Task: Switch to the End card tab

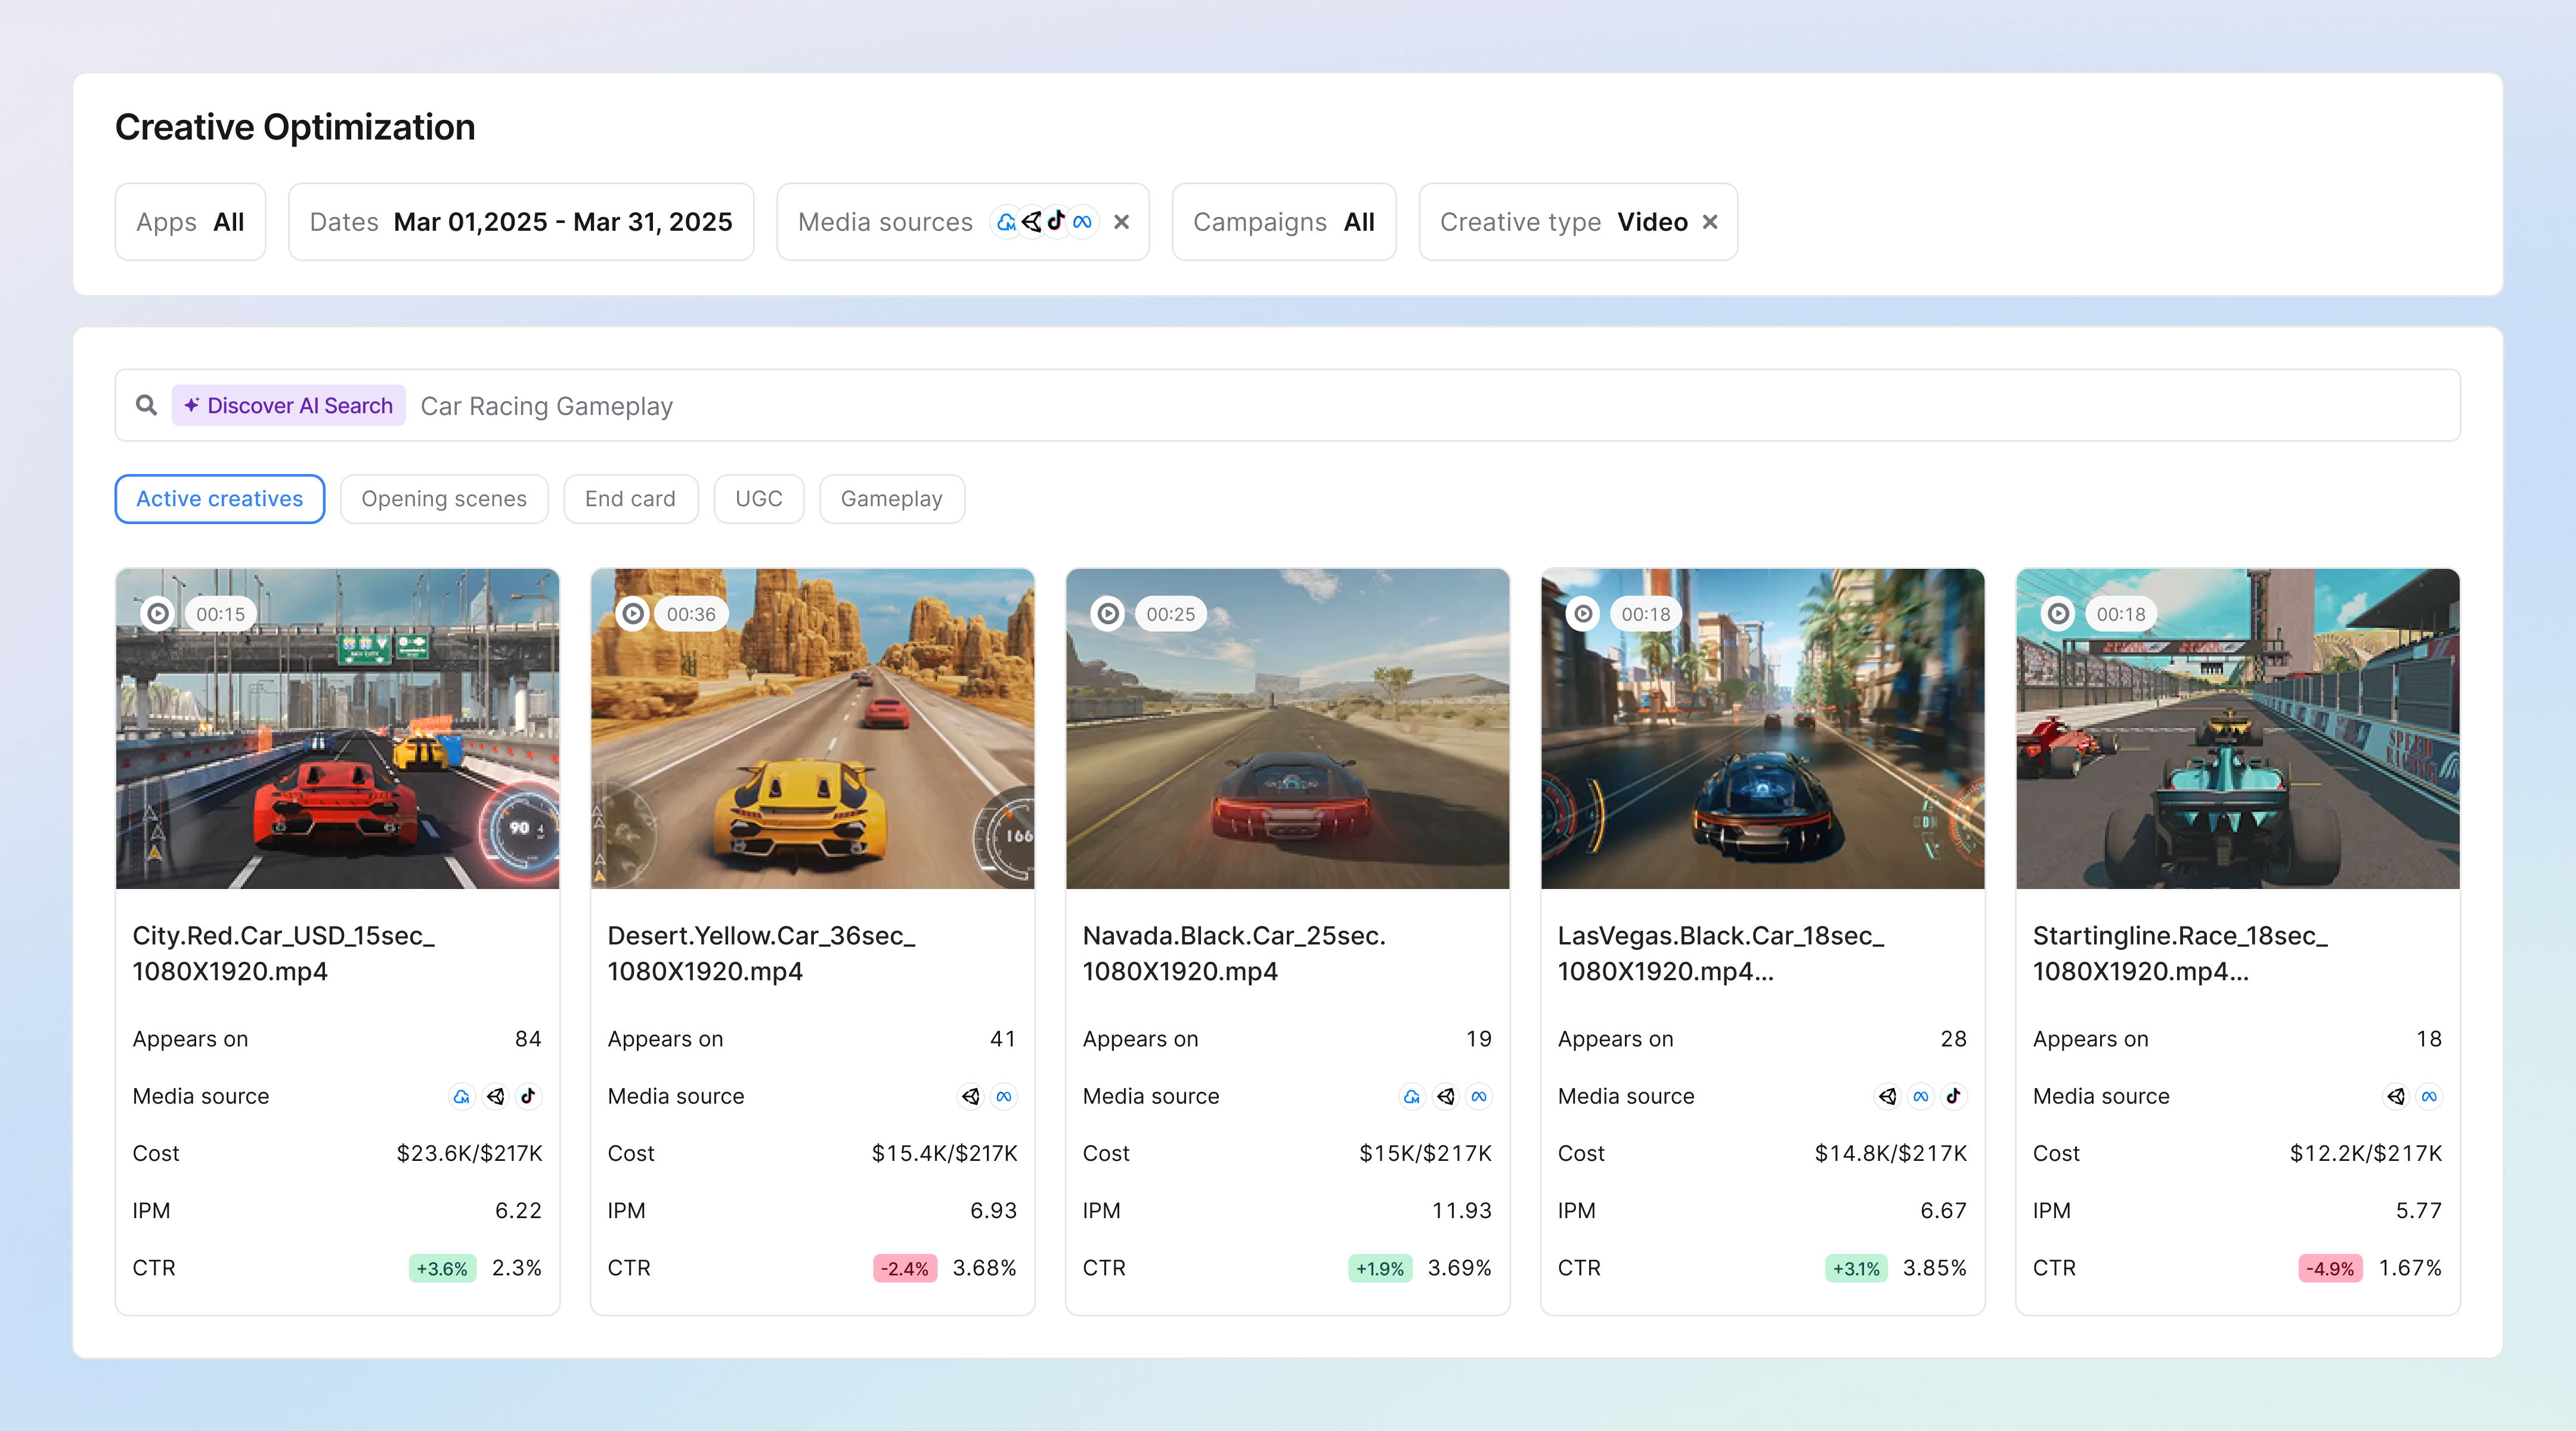Action: [630, 498]
